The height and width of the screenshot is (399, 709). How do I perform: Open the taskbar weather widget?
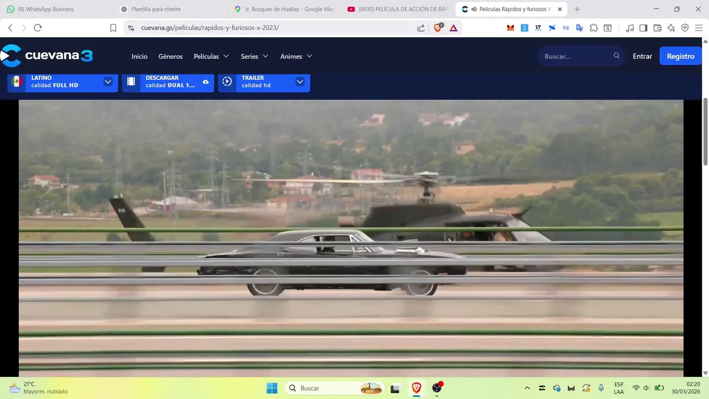[38, 388]
